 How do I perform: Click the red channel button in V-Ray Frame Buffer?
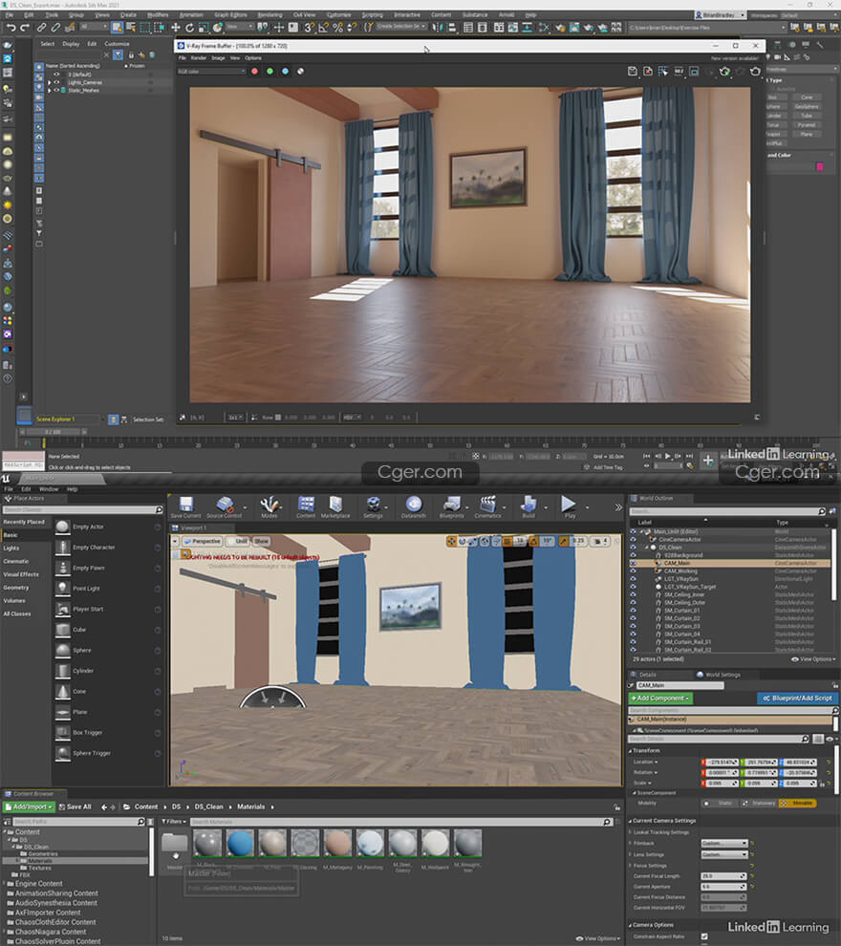[x=254, y=72]
